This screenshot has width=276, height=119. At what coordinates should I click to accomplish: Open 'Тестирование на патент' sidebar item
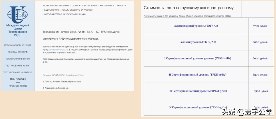pos(18,72)
